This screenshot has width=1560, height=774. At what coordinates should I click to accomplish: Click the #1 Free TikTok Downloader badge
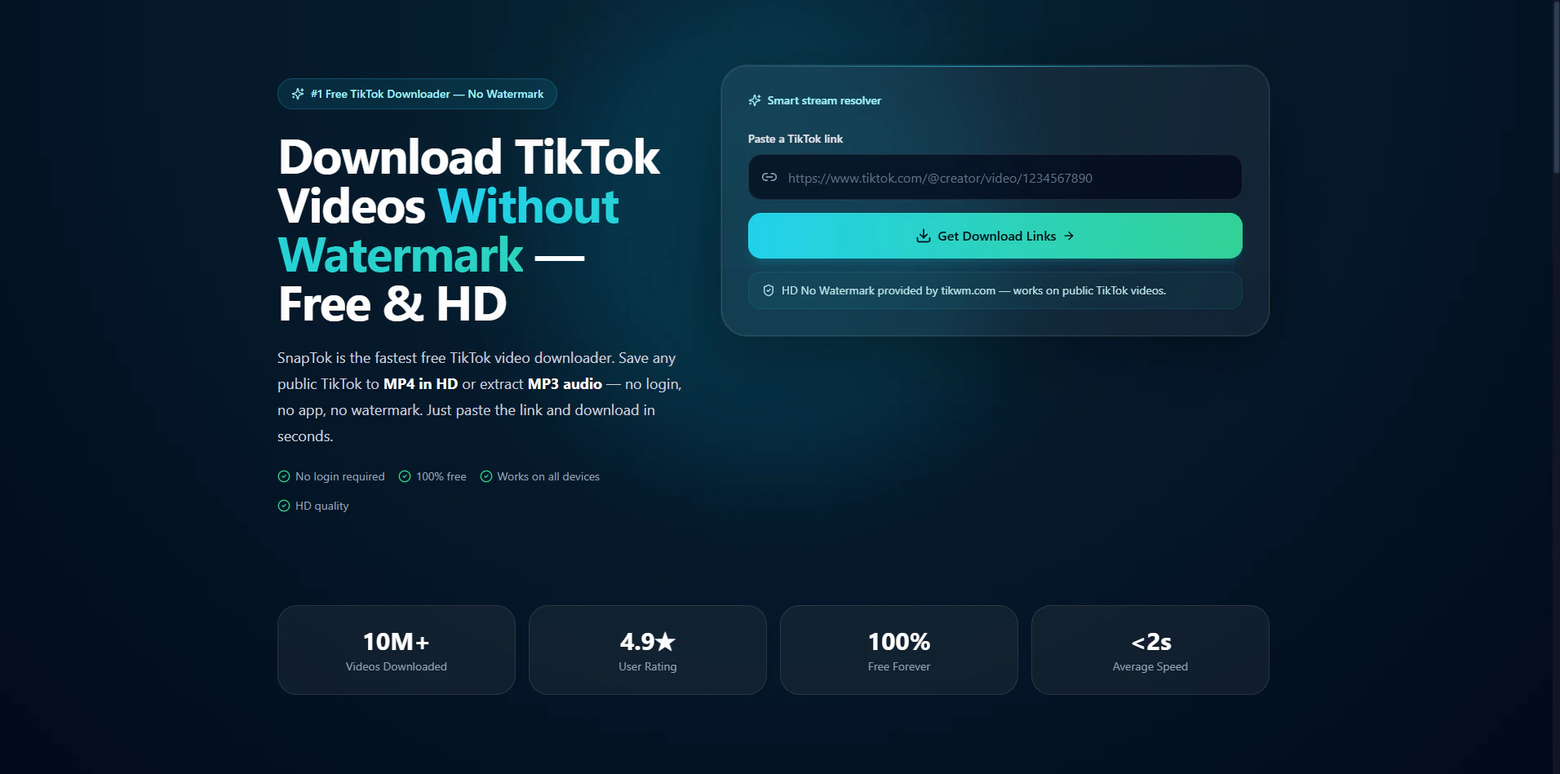[417, 94]
